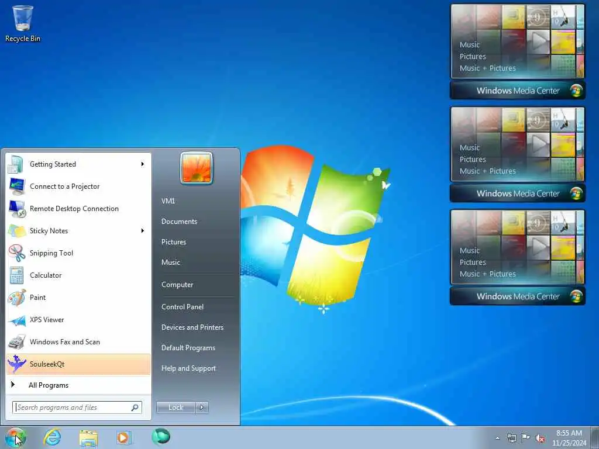
Task: Click the top Windows Media Center gadget logo
Action: [576, 91]
